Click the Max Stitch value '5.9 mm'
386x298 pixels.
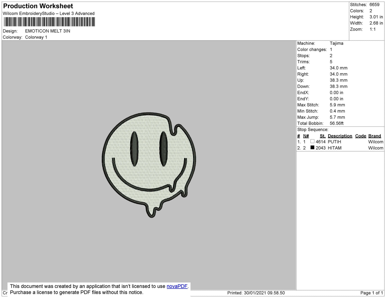[x=337, y=105]
